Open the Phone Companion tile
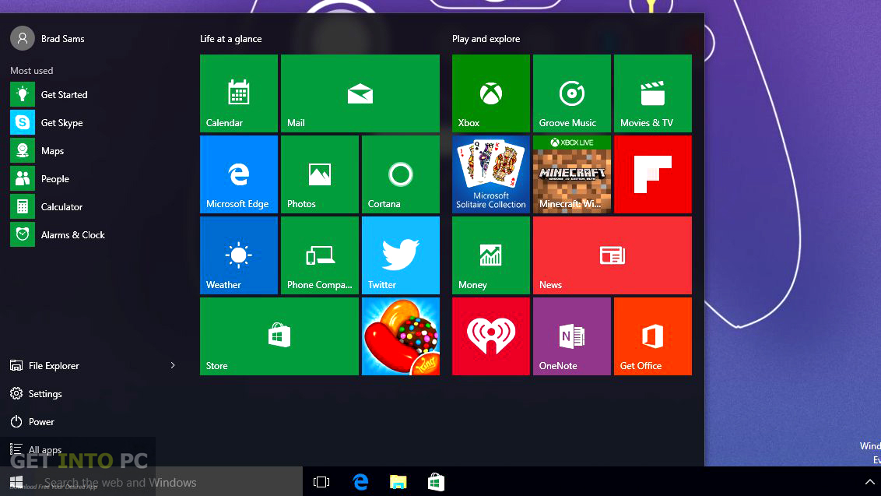The height and width of the screenshot is (496, 881). [x=320, y=255]
